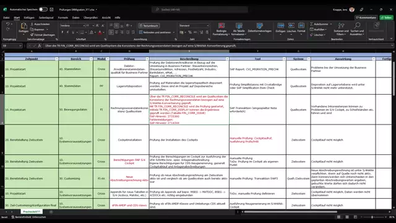396x223 pixels.
Task: Switch to Formeln ribbon tab
Action: (63, 18)
